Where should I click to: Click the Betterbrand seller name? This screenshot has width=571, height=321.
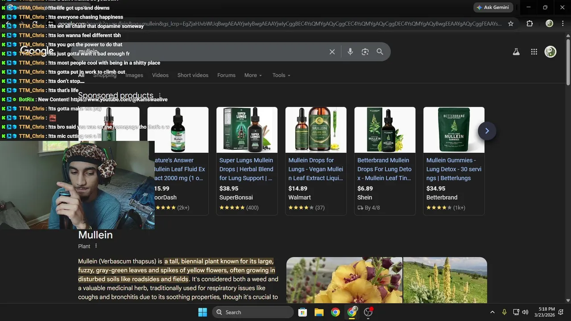coord(442,198)
